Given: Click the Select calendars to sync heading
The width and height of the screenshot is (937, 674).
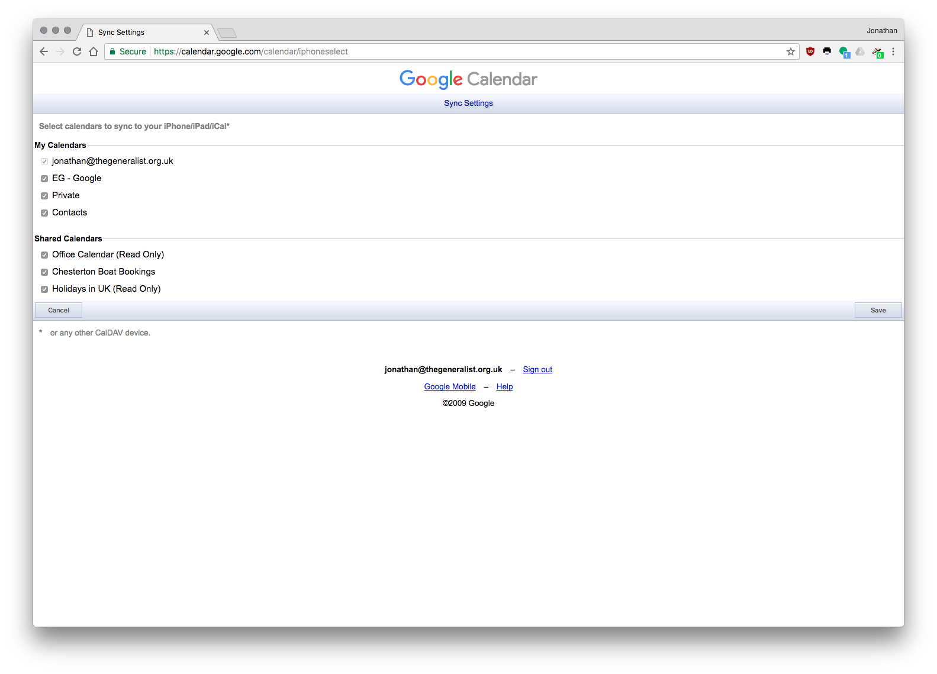Looking at the screenshot, I should click(134, 126).
